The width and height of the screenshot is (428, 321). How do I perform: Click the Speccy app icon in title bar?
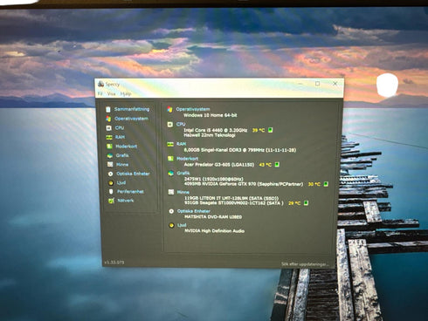tap(101, 85)
